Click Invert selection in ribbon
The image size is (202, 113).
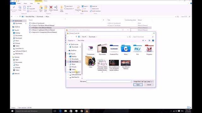[95, 11]
